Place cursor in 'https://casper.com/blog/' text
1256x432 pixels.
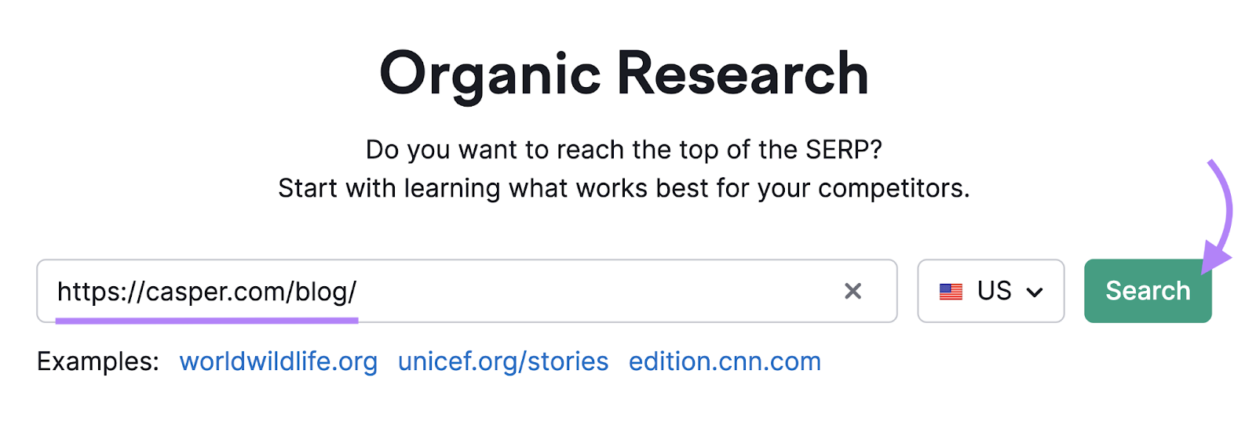(x=206, y=292)
